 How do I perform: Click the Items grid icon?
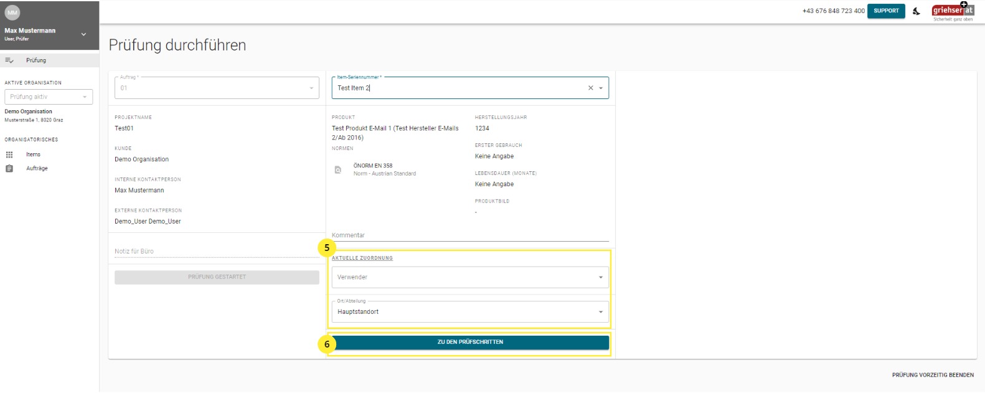[9, 154]
